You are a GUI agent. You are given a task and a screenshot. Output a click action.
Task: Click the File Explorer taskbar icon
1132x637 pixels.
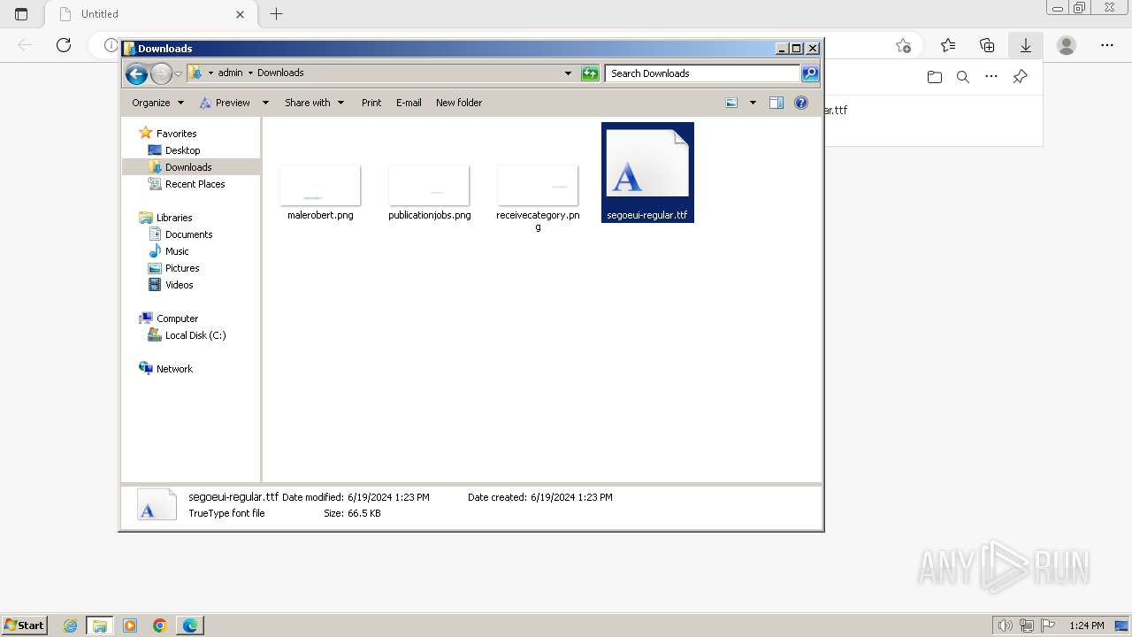click(100, 625)
